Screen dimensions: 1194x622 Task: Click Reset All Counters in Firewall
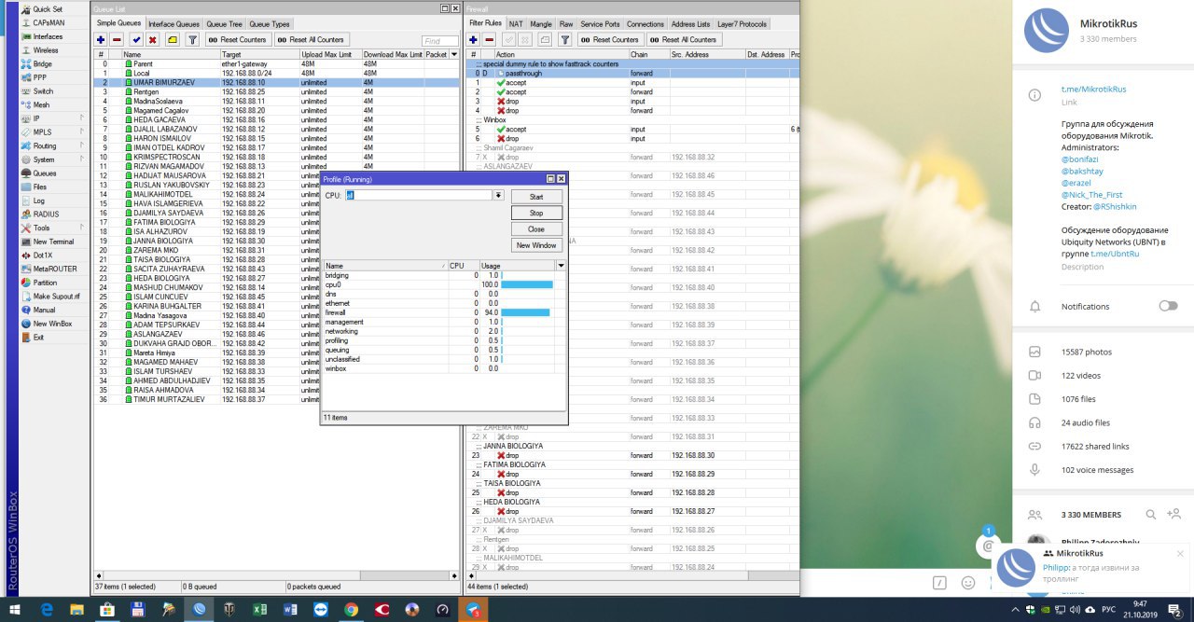(684, 40)
